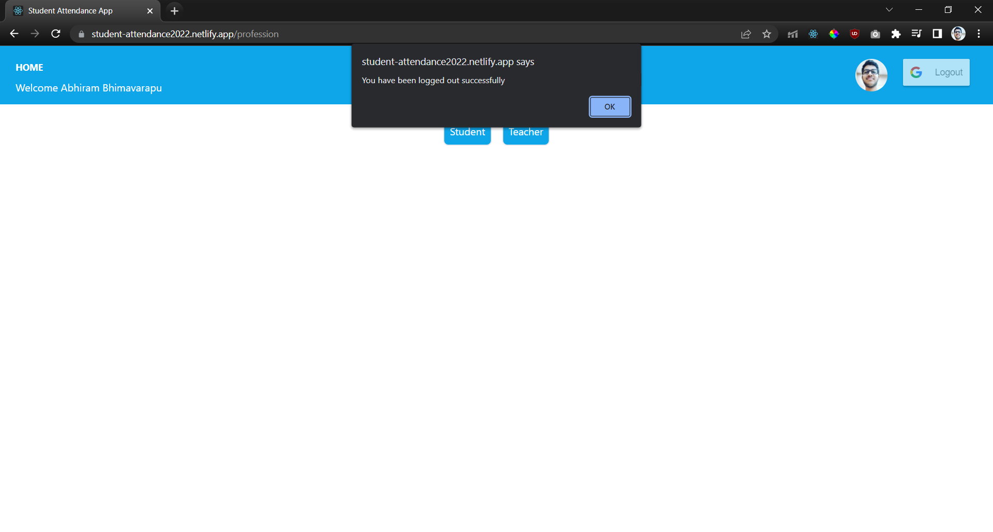Open the media playlist control icon

916,34
